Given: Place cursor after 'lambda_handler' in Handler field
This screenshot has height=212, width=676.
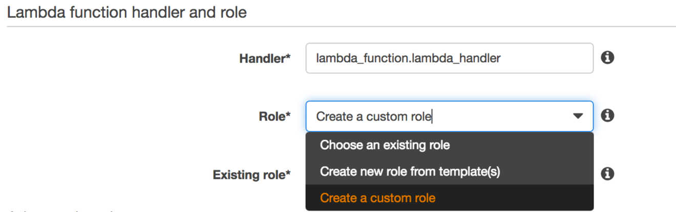Looking at the screenshot, I should [501, 58].
